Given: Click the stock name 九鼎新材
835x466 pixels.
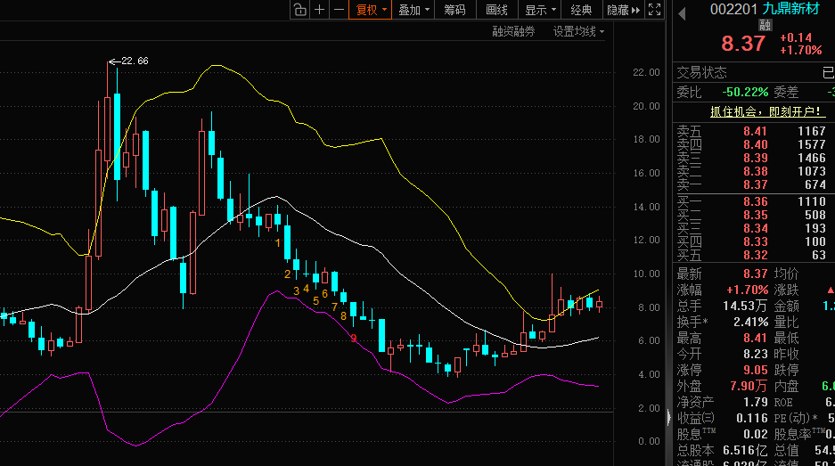Looking at the screenshot, I should pos(790,9).
